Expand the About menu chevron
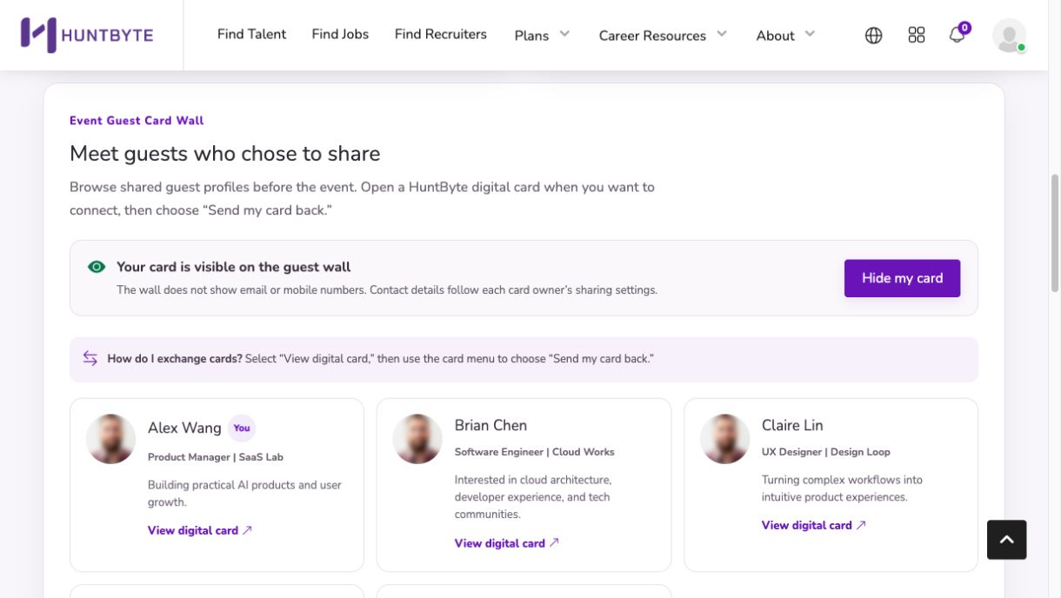Viewport: 1061px width, 598px height. coord(810,34)
